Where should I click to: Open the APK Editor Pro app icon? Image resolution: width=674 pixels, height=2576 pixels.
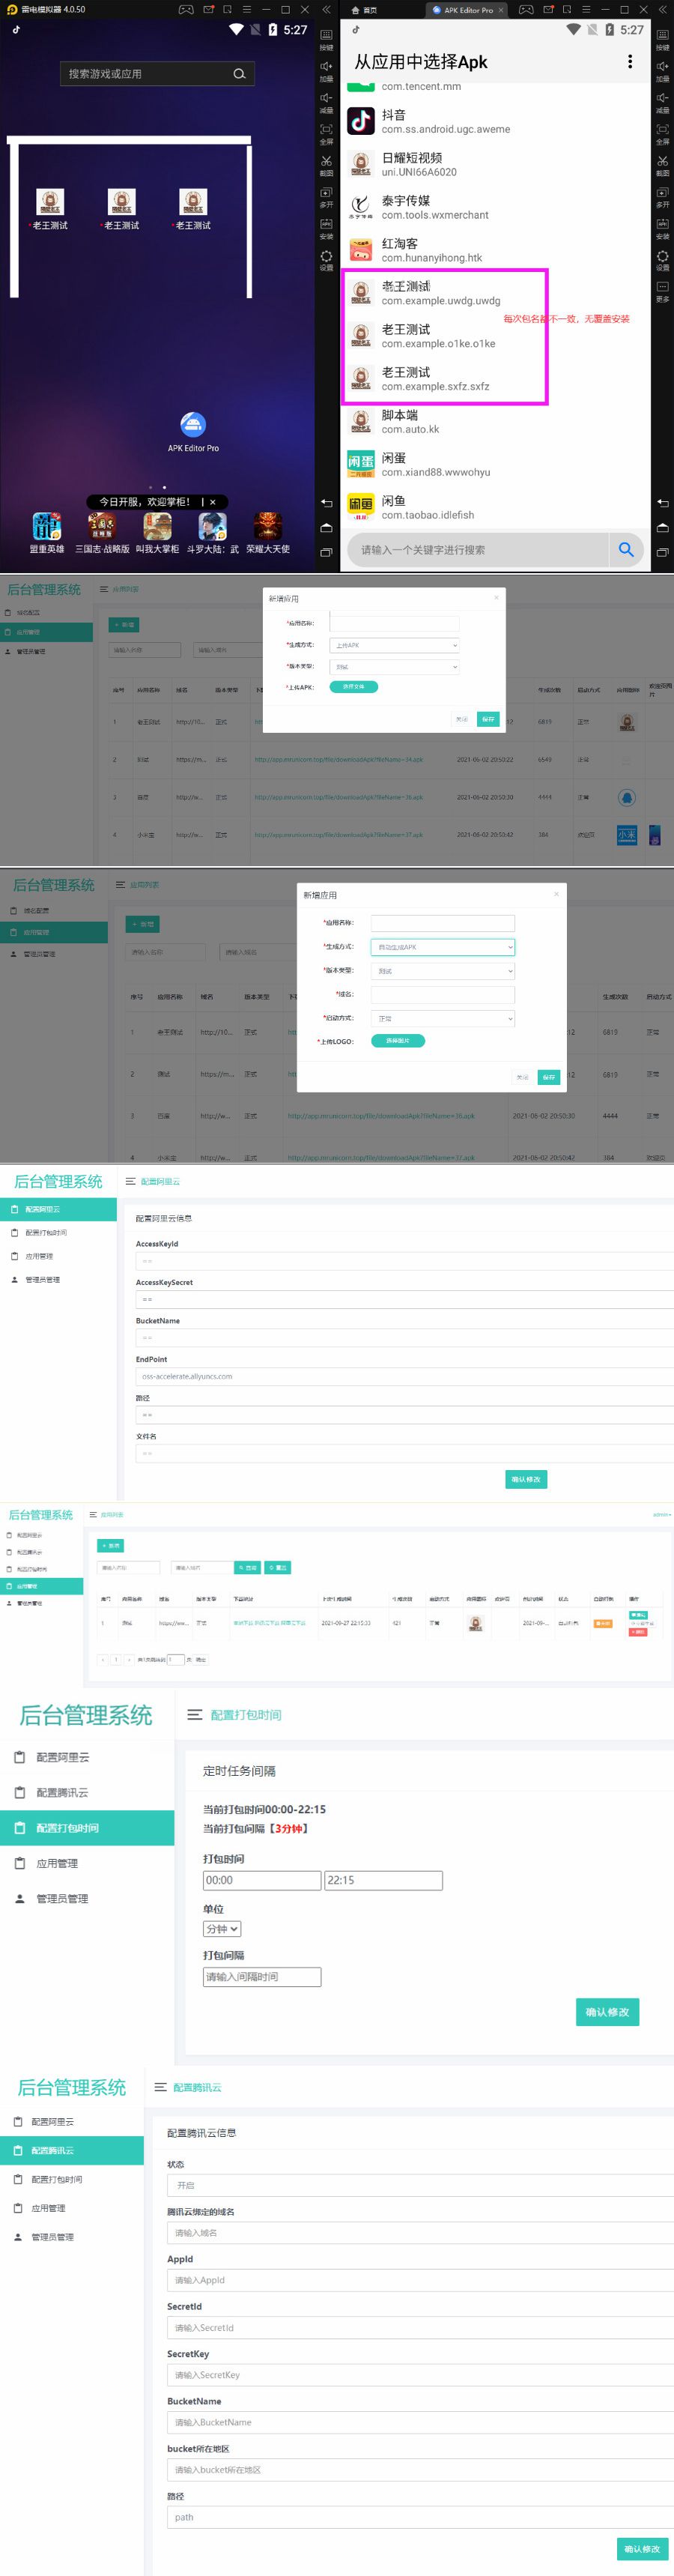click(x=193, y=425)
